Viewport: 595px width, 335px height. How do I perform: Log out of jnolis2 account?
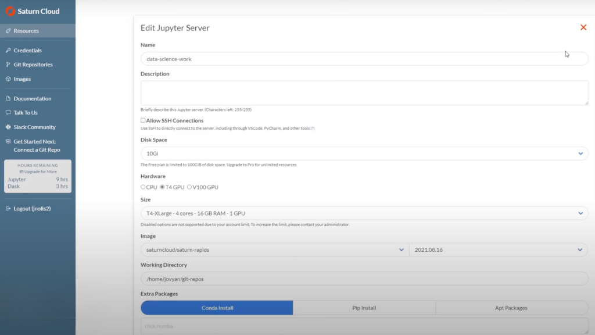[x=32, y=209]
